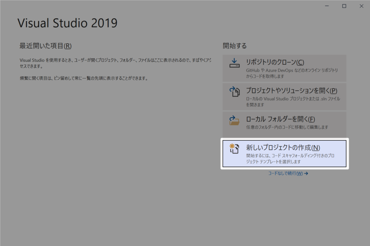Click the Visual Studio 2019 title
This screenshot has height=246, width=370.
pyautogui.click(x=67, y=23)
